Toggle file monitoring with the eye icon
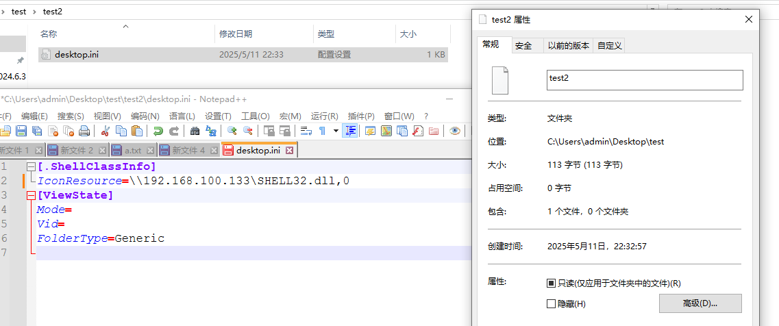 [454, 131]
